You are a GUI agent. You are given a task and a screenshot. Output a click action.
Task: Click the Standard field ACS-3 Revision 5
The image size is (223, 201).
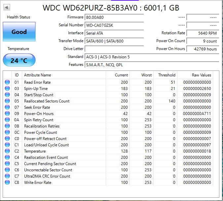point(152,57)
